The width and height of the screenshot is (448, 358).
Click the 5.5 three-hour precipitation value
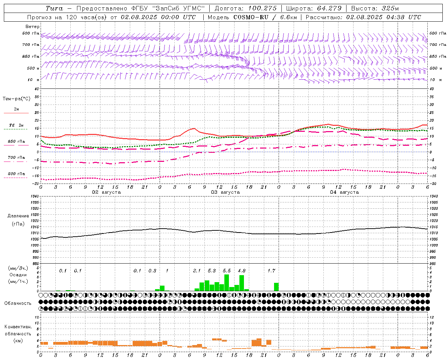pyautogui.click(x=226, y=271)
